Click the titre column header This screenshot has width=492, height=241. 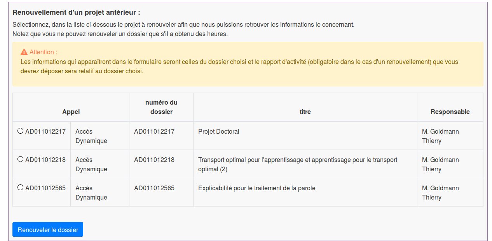click(x=305, y=112)
